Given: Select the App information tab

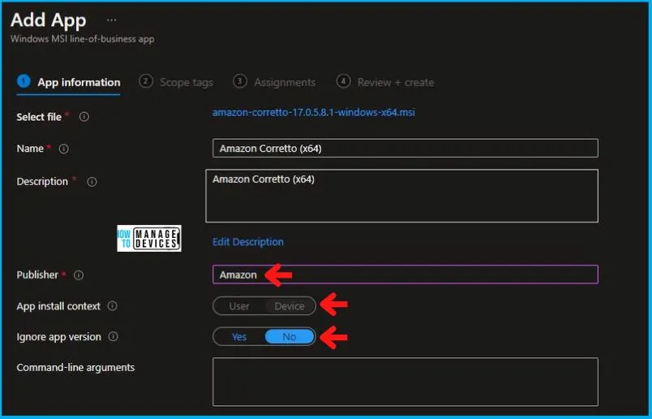Looking at the screenshot, I should coord(69,82).
